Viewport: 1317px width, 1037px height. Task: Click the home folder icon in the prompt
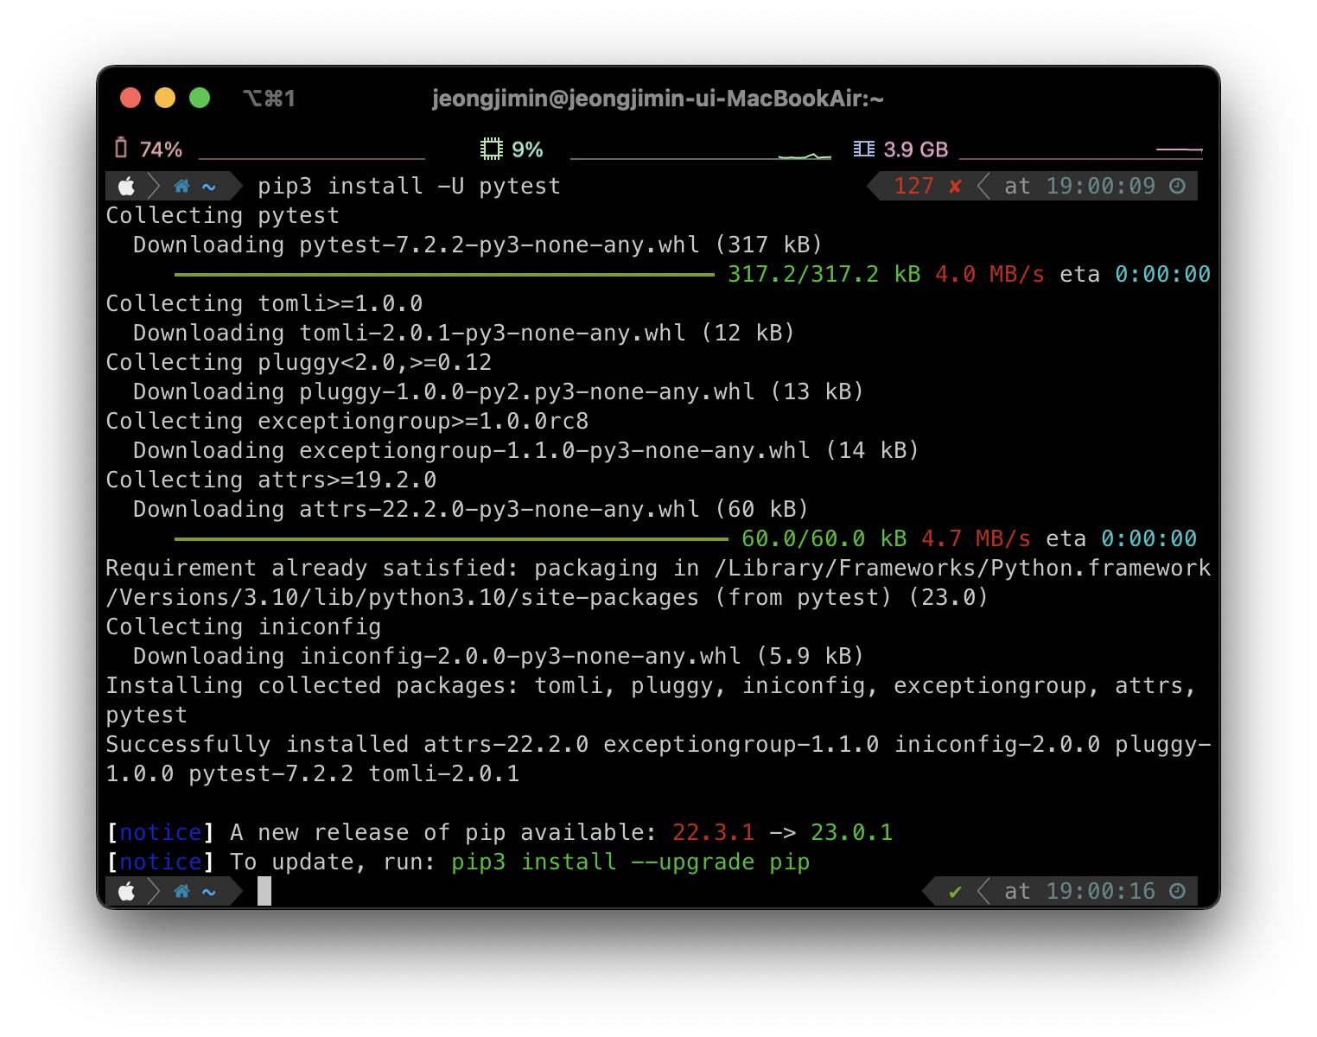tap(181, 186)
